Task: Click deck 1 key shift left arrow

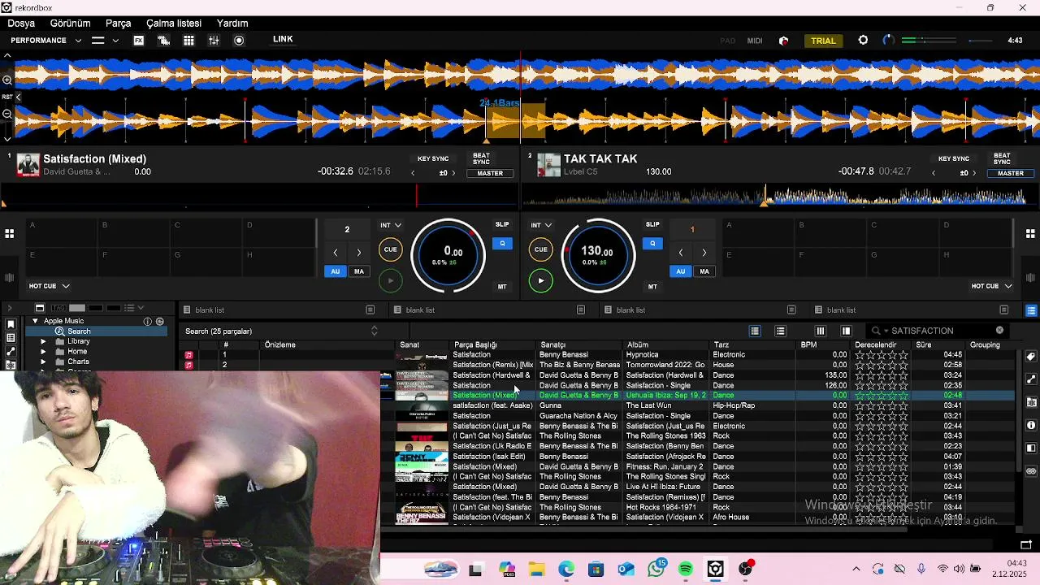Action: coord(413,173)
